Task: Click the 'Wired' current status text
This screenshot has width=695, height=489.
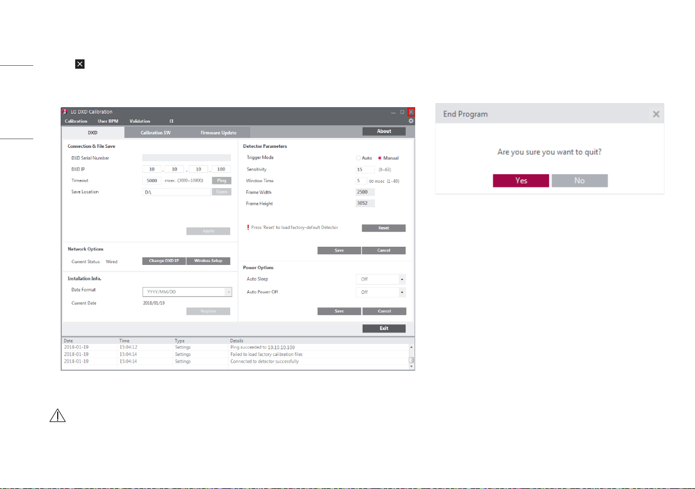Action: (x=112, y=261)
